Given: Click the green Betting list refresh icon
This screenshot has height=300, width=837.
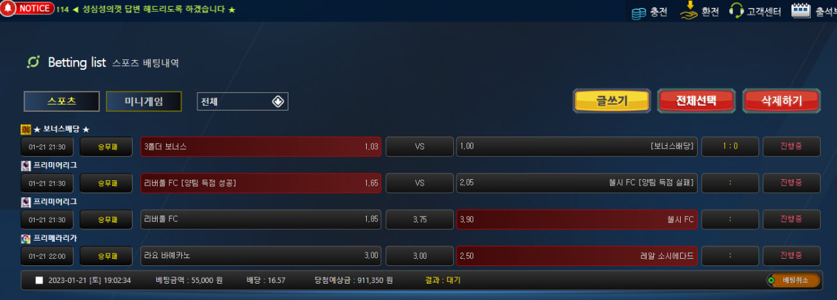Looking at the screenshot, I should [33, 62].
